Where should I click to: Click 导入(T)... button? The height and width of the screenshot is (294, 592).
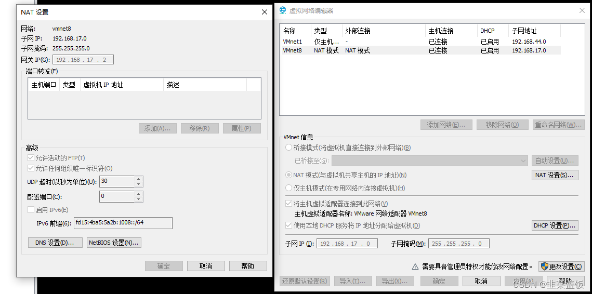pos(352,281)
